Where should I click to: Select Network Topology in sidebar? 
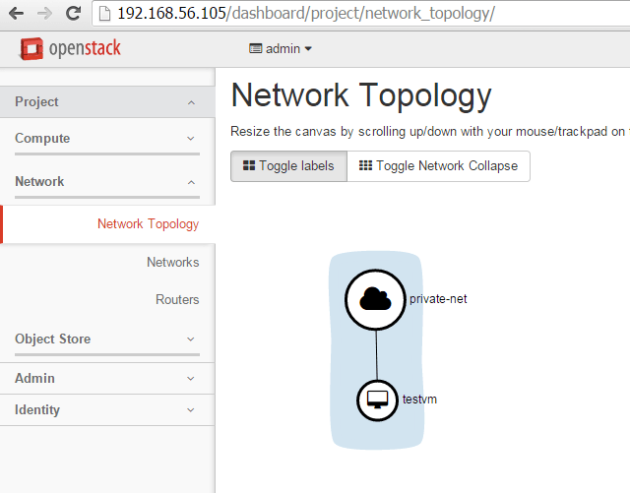click(x=148, y=224)
